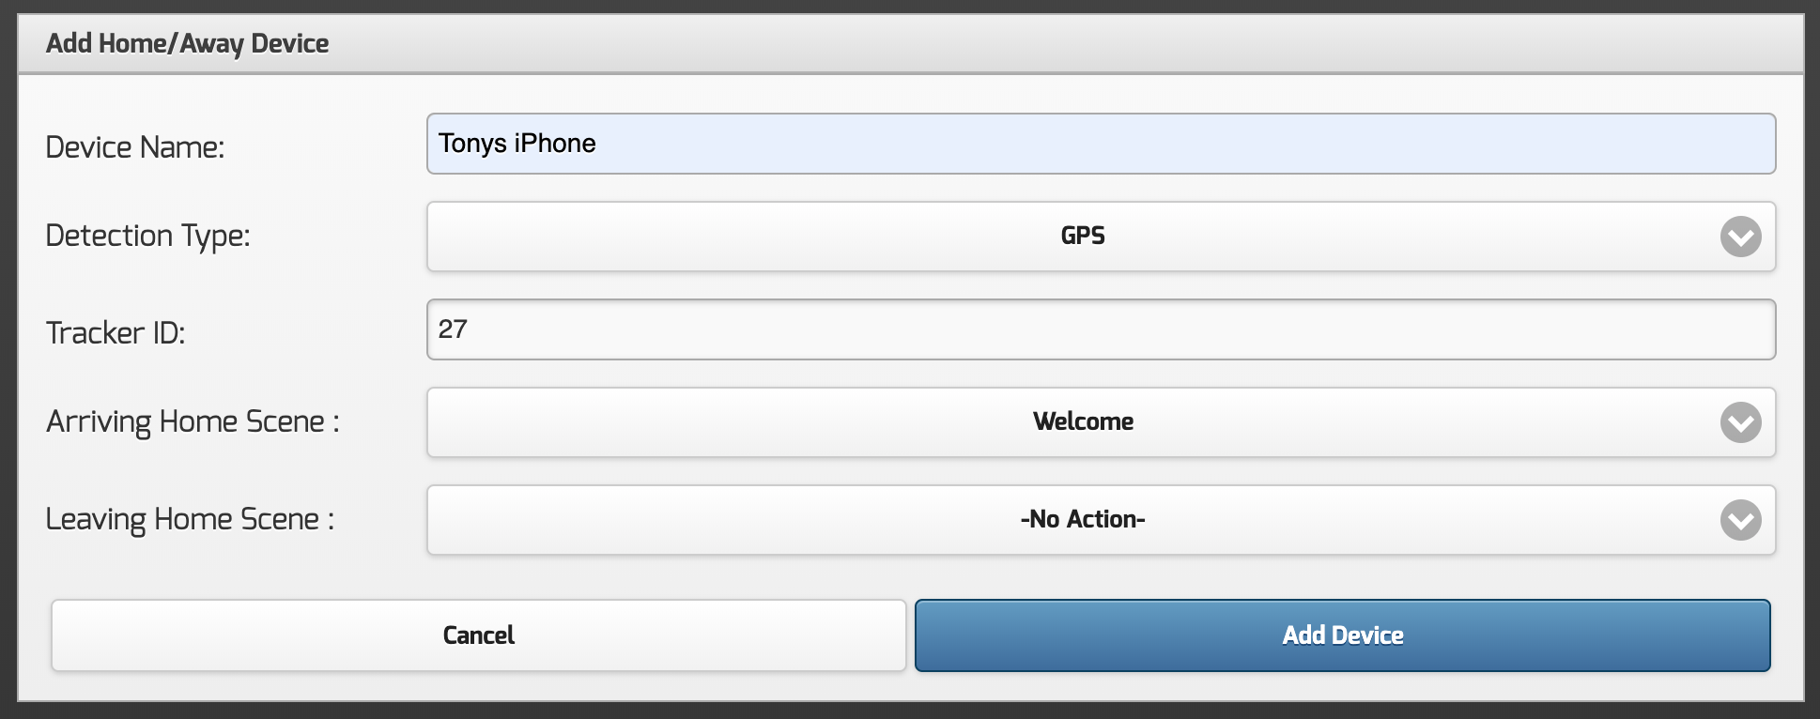Click the "Leaving Home Scene :" label

[190, 519]
